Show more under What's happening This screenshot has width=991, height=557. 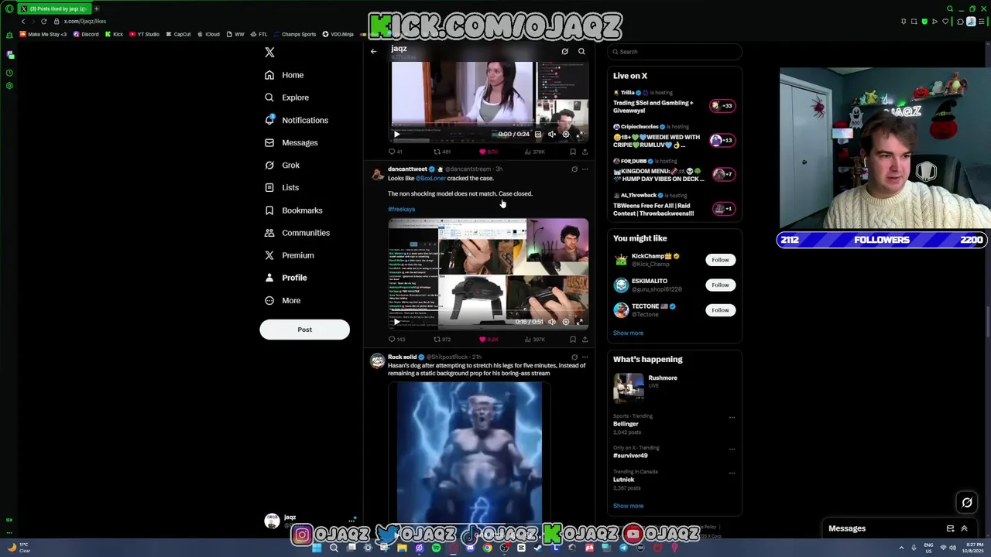628,506
